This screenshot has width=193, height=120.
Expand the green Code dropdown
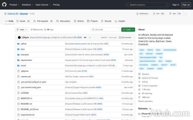click(128, 29)
